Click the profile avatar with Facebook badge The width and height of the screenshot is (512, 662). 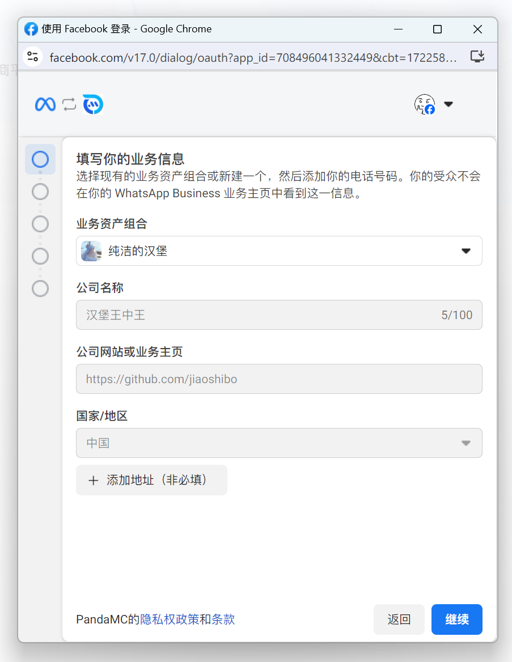[x=424, y=104]
